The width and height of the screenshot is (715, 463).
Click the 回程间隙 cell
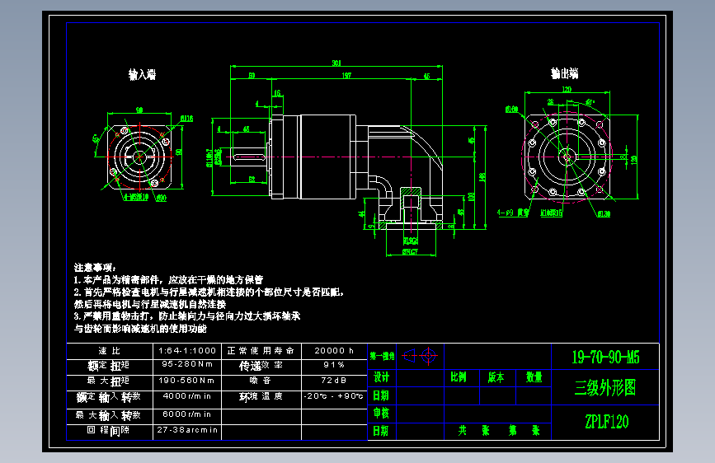[109, 430]
